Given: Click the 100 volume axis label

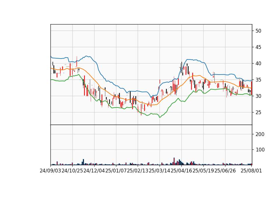Looking at the screenshot, I should tap(260, 150).
